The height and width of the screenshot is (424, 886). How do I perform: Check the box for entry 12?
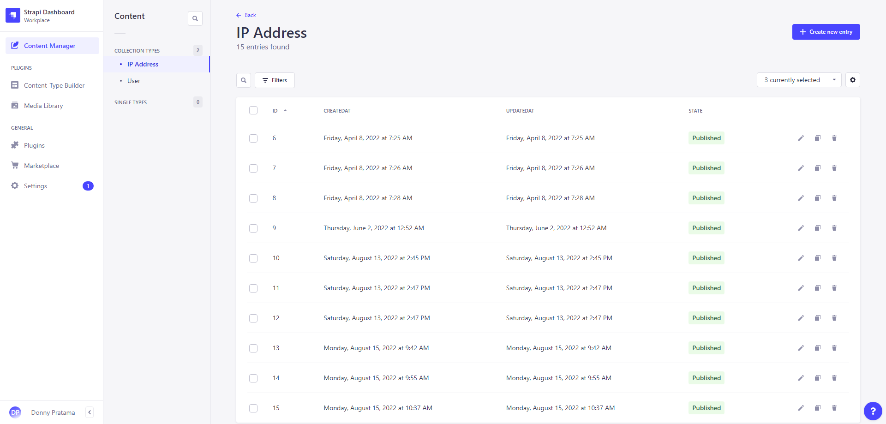[253, 318]
